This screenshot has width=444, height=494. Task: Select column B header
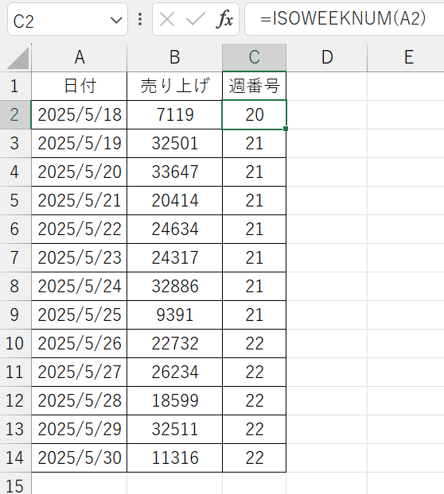[x=174, y=58]
